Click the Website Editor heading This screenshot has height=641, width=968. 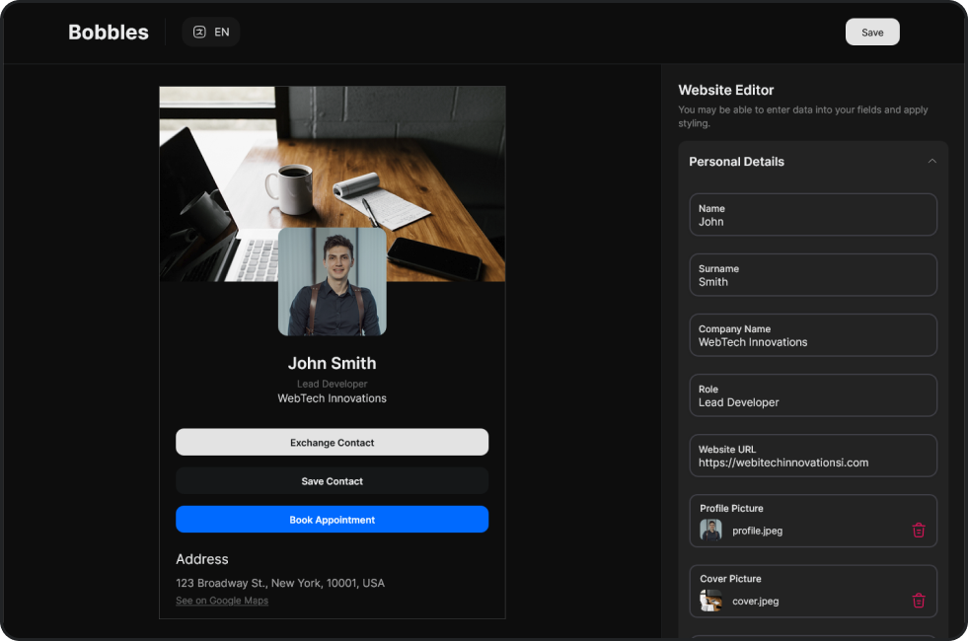tap(726, 90)
